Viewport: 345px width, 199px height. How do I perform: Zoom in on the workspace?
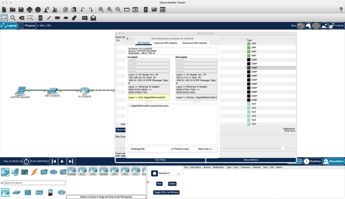tap(101, 10)
